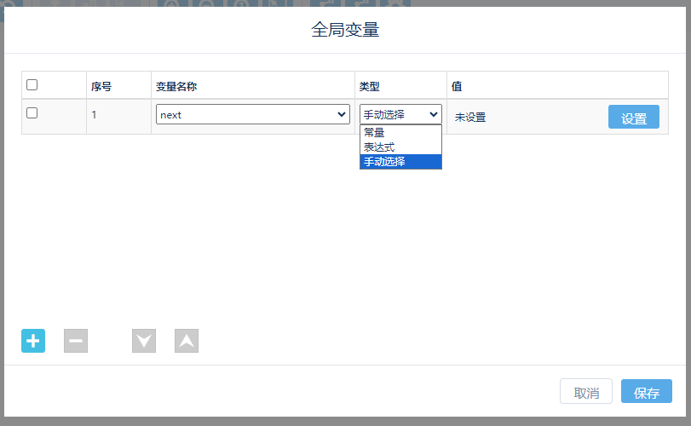Click the 取消 button
691x426 pixels.
(586, 393)
